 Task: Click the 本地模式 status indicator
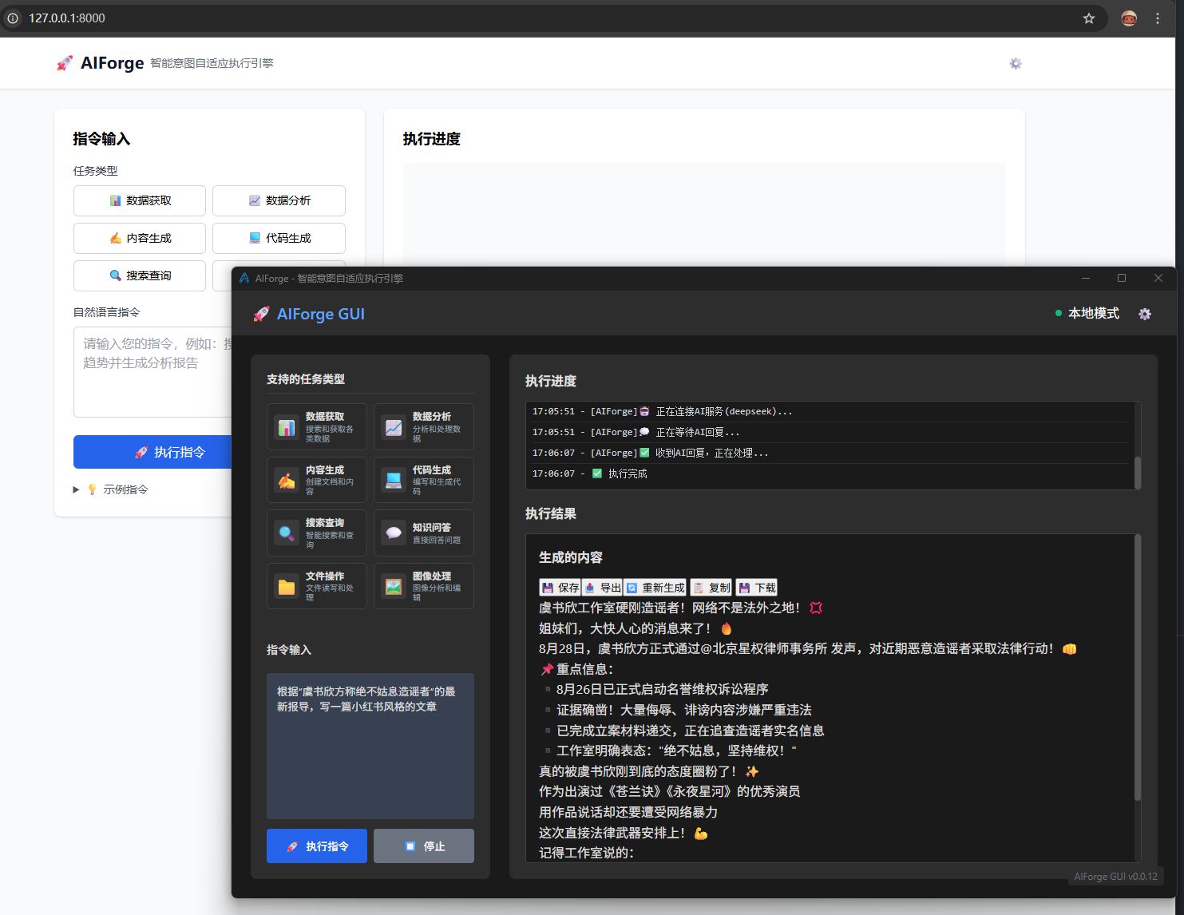(1087, 314)
